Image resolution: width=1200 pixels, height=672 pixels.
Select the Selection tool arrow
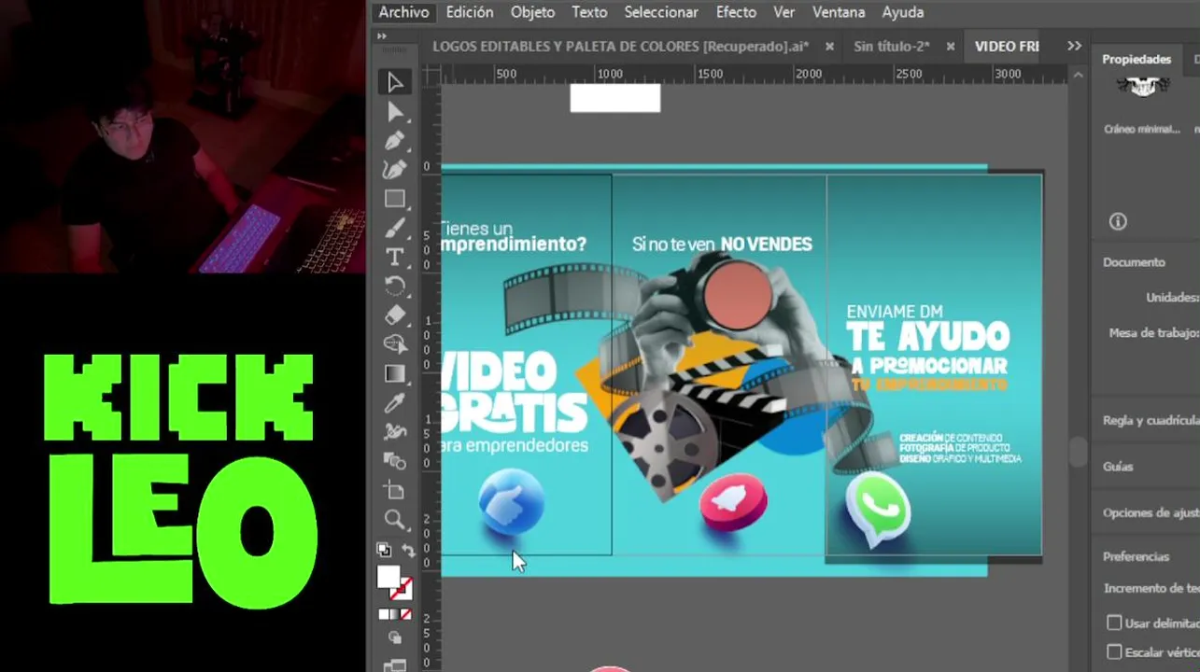(395, 83)
